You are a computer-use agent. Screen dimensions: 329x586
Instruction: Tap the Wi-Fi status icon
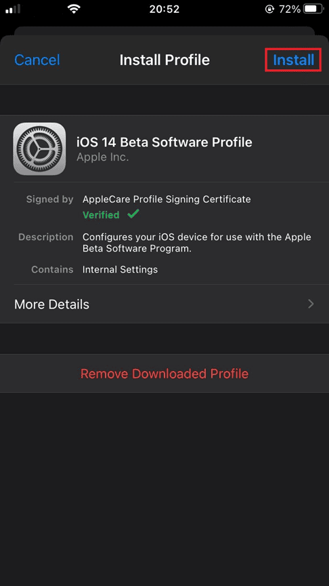(74, 9)
